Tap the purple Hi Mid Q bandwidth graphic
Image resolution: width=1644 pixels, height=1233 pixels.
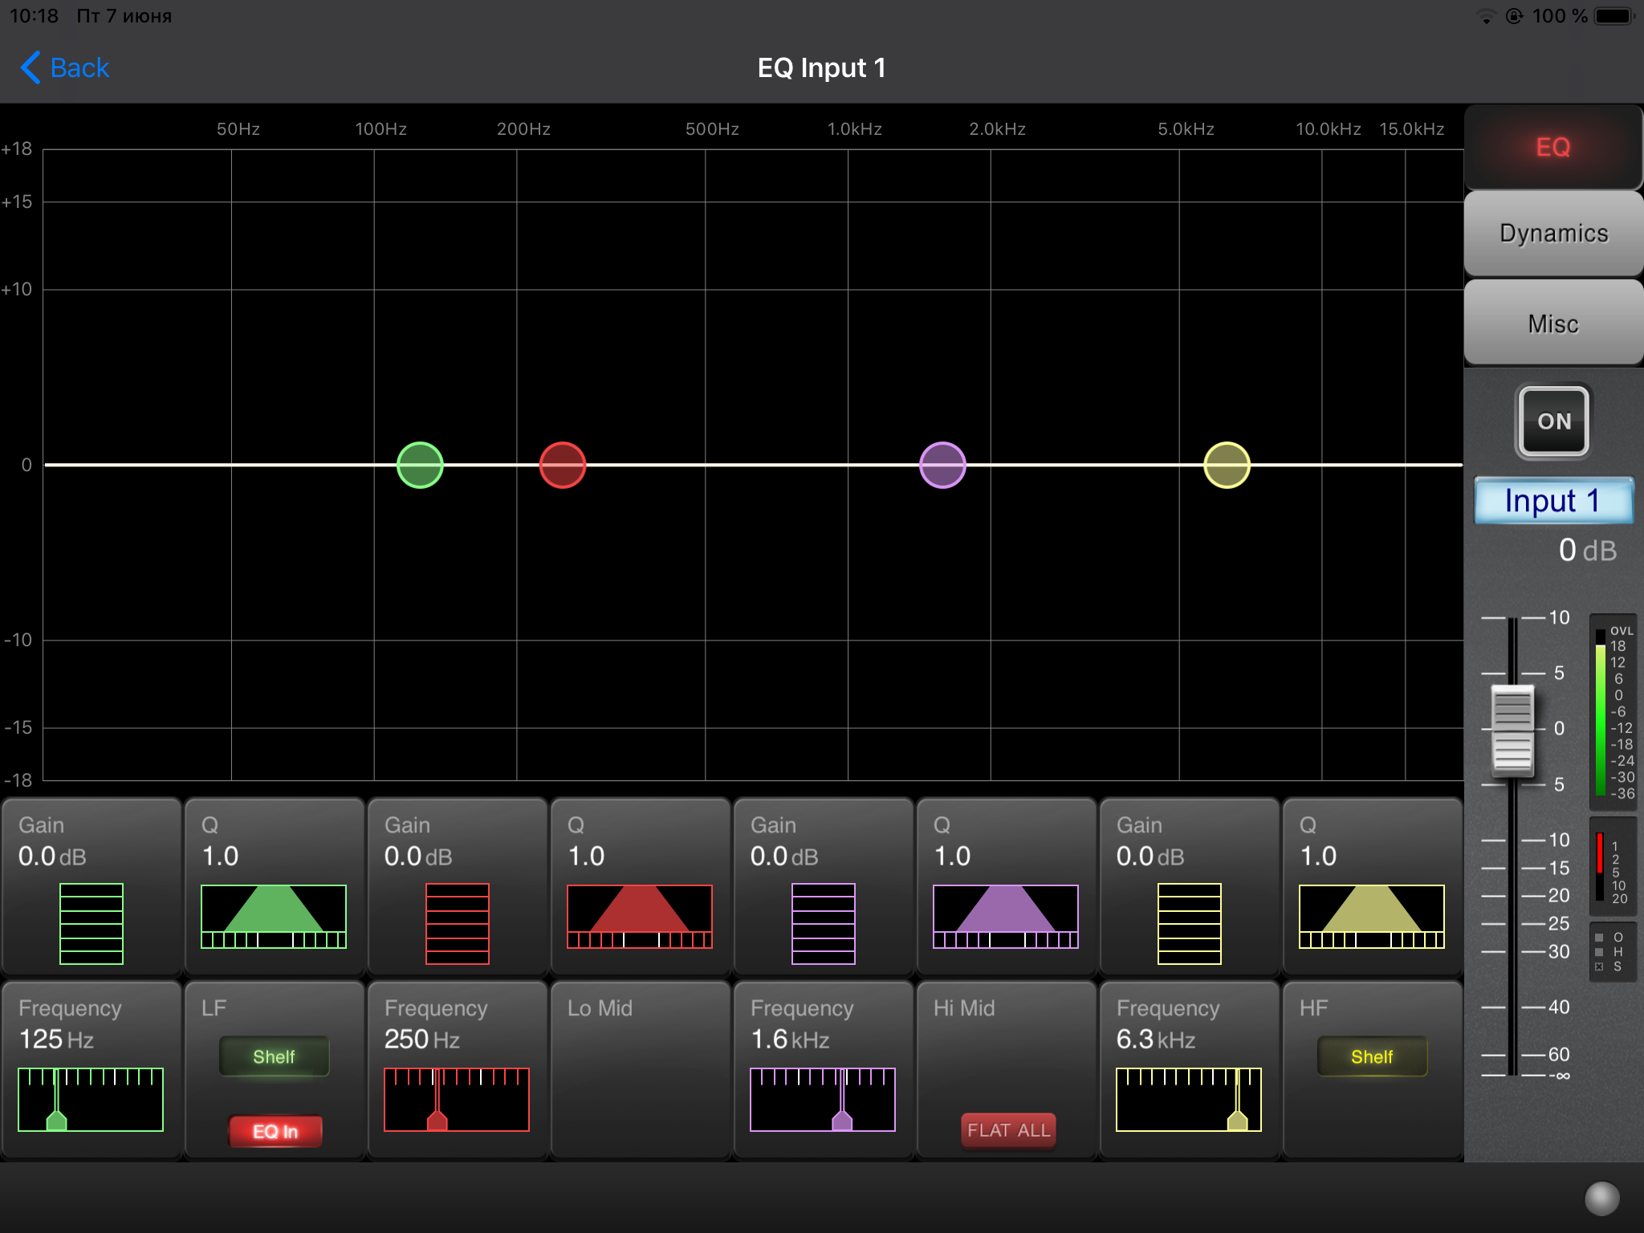[1006, 917]
